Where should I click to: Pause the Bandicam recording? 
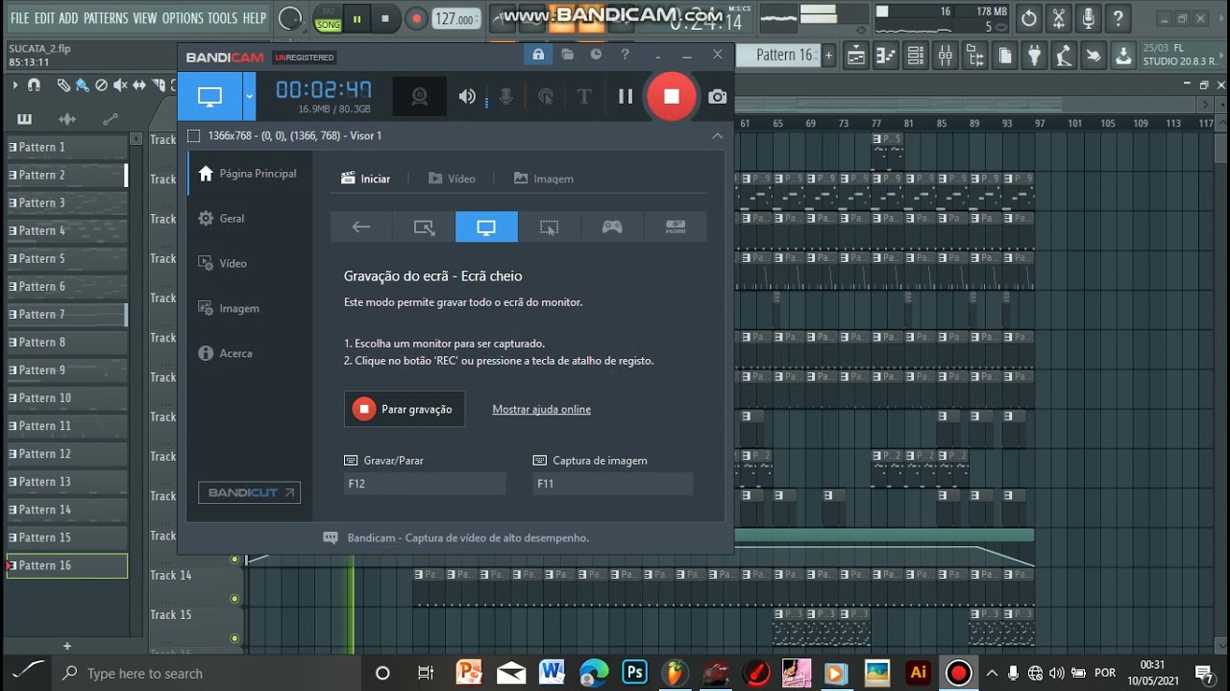(x=626, y=96)
